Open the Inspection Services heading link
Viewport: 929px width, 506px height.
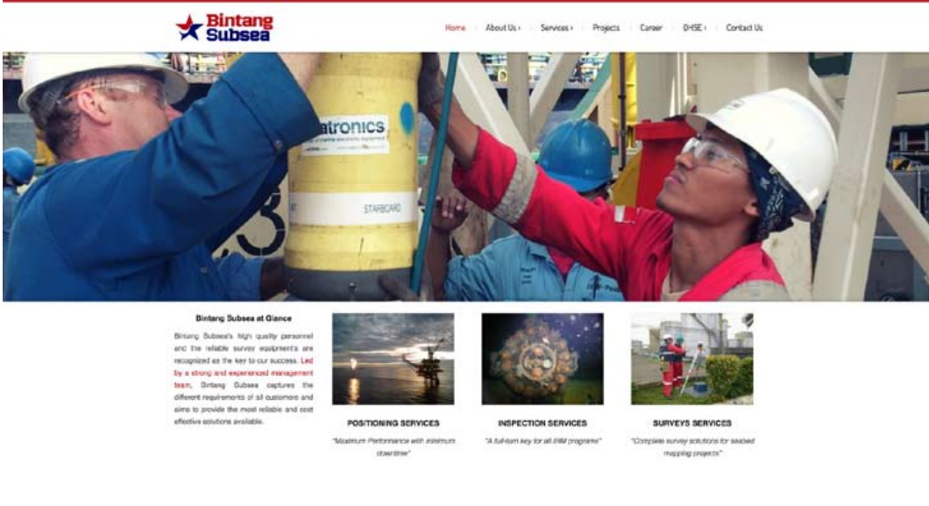click(x=543, y=423)
